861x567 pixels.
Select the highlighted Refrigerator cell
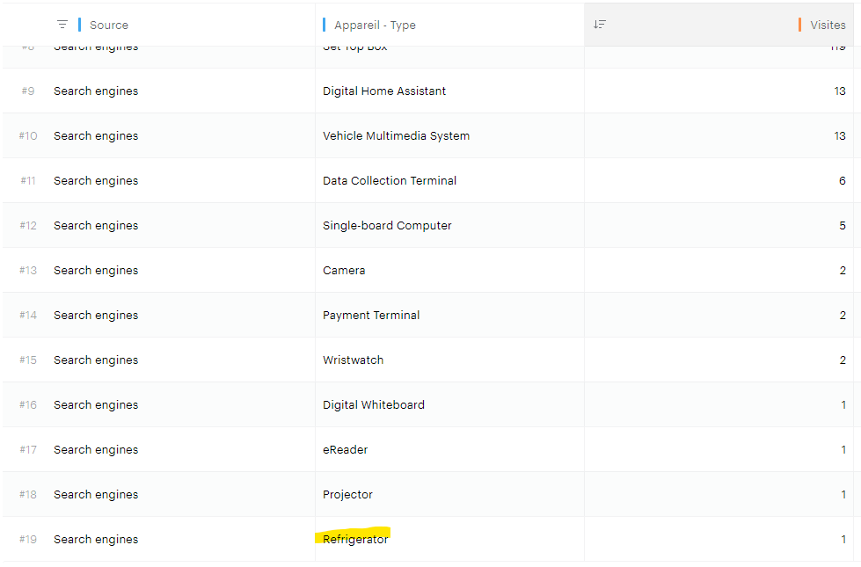click(355, 540)
